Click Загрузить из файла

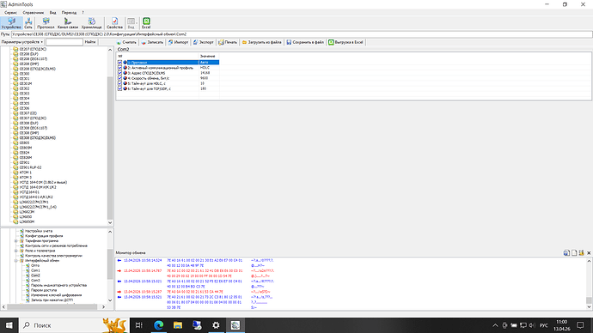[x=262, y=42]
